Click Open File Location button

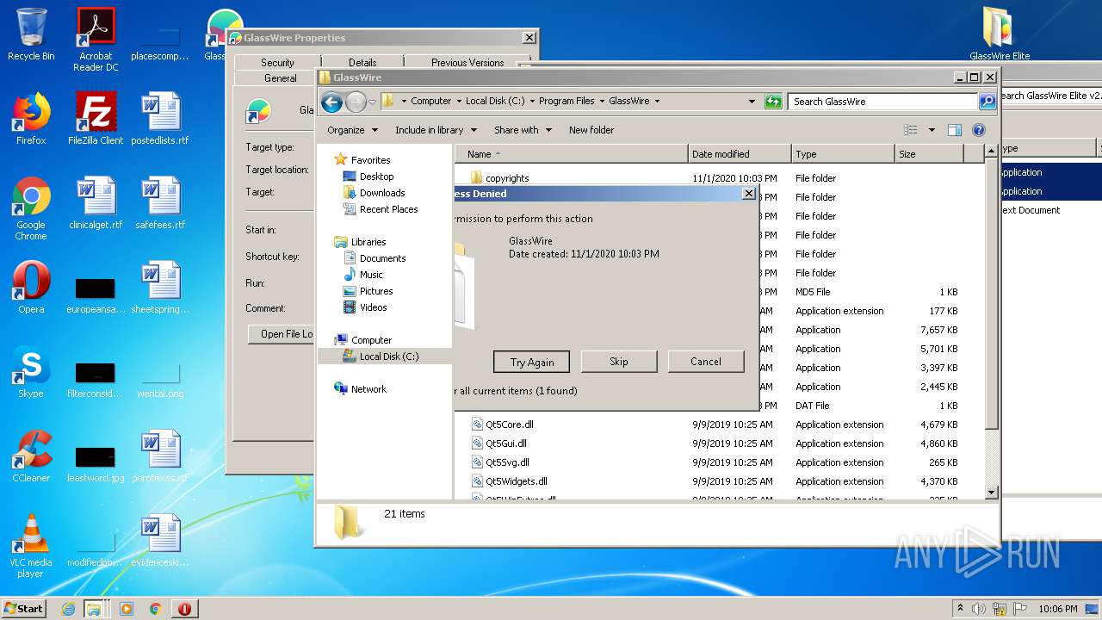point(282,334)
